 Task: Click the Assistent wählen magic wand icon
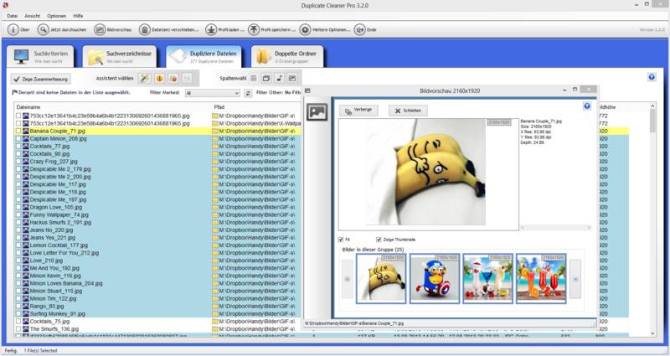144,78
